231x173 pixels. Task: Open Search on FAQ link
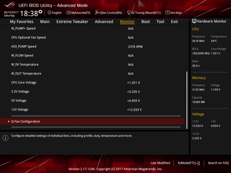(218, 163)
